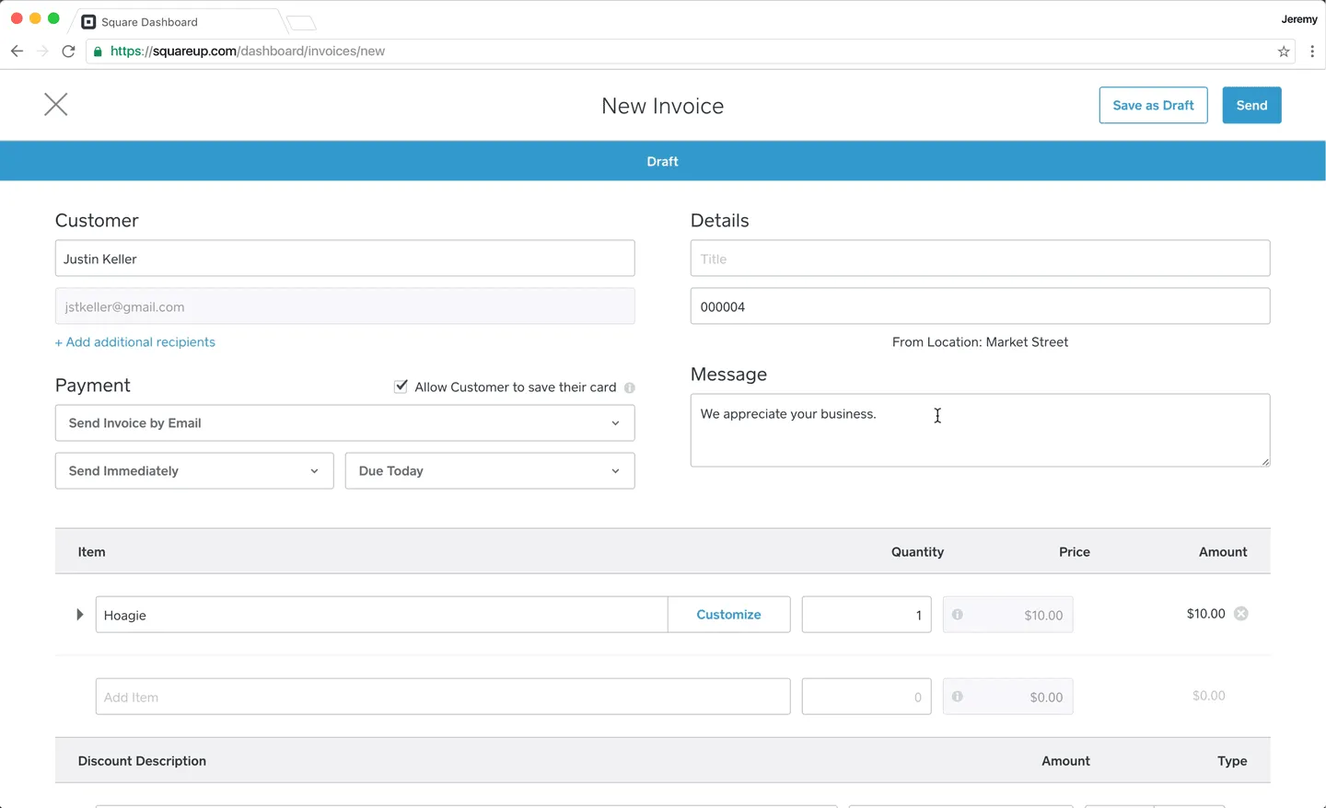Screen dimensions: 1326x808
Task: Click the browser back arrow
Action: click(17, 52)
